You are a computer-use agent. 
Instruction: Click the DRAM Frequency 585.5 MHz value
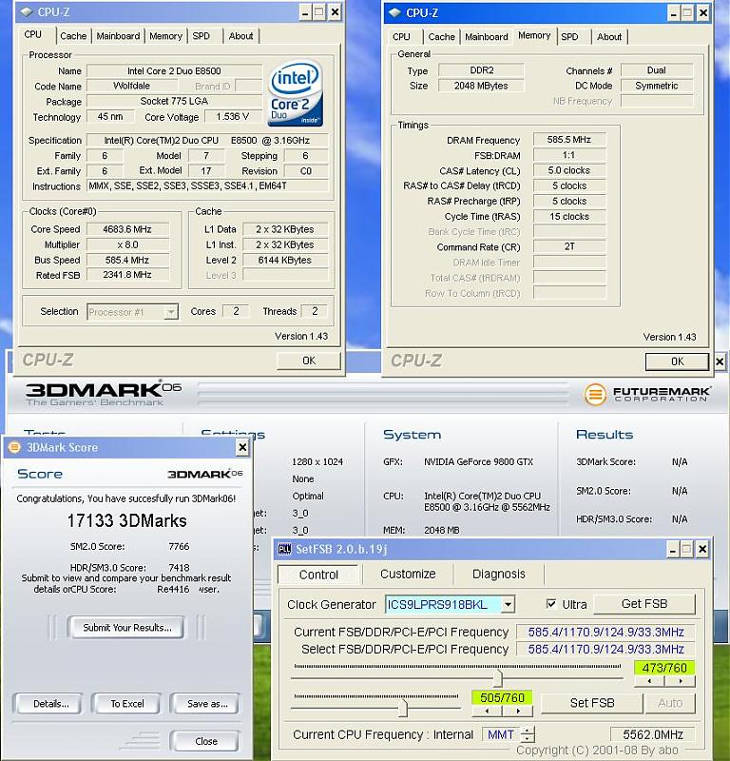569,140
